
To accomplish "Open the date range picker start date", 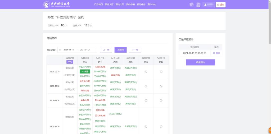I will point(69,50).
